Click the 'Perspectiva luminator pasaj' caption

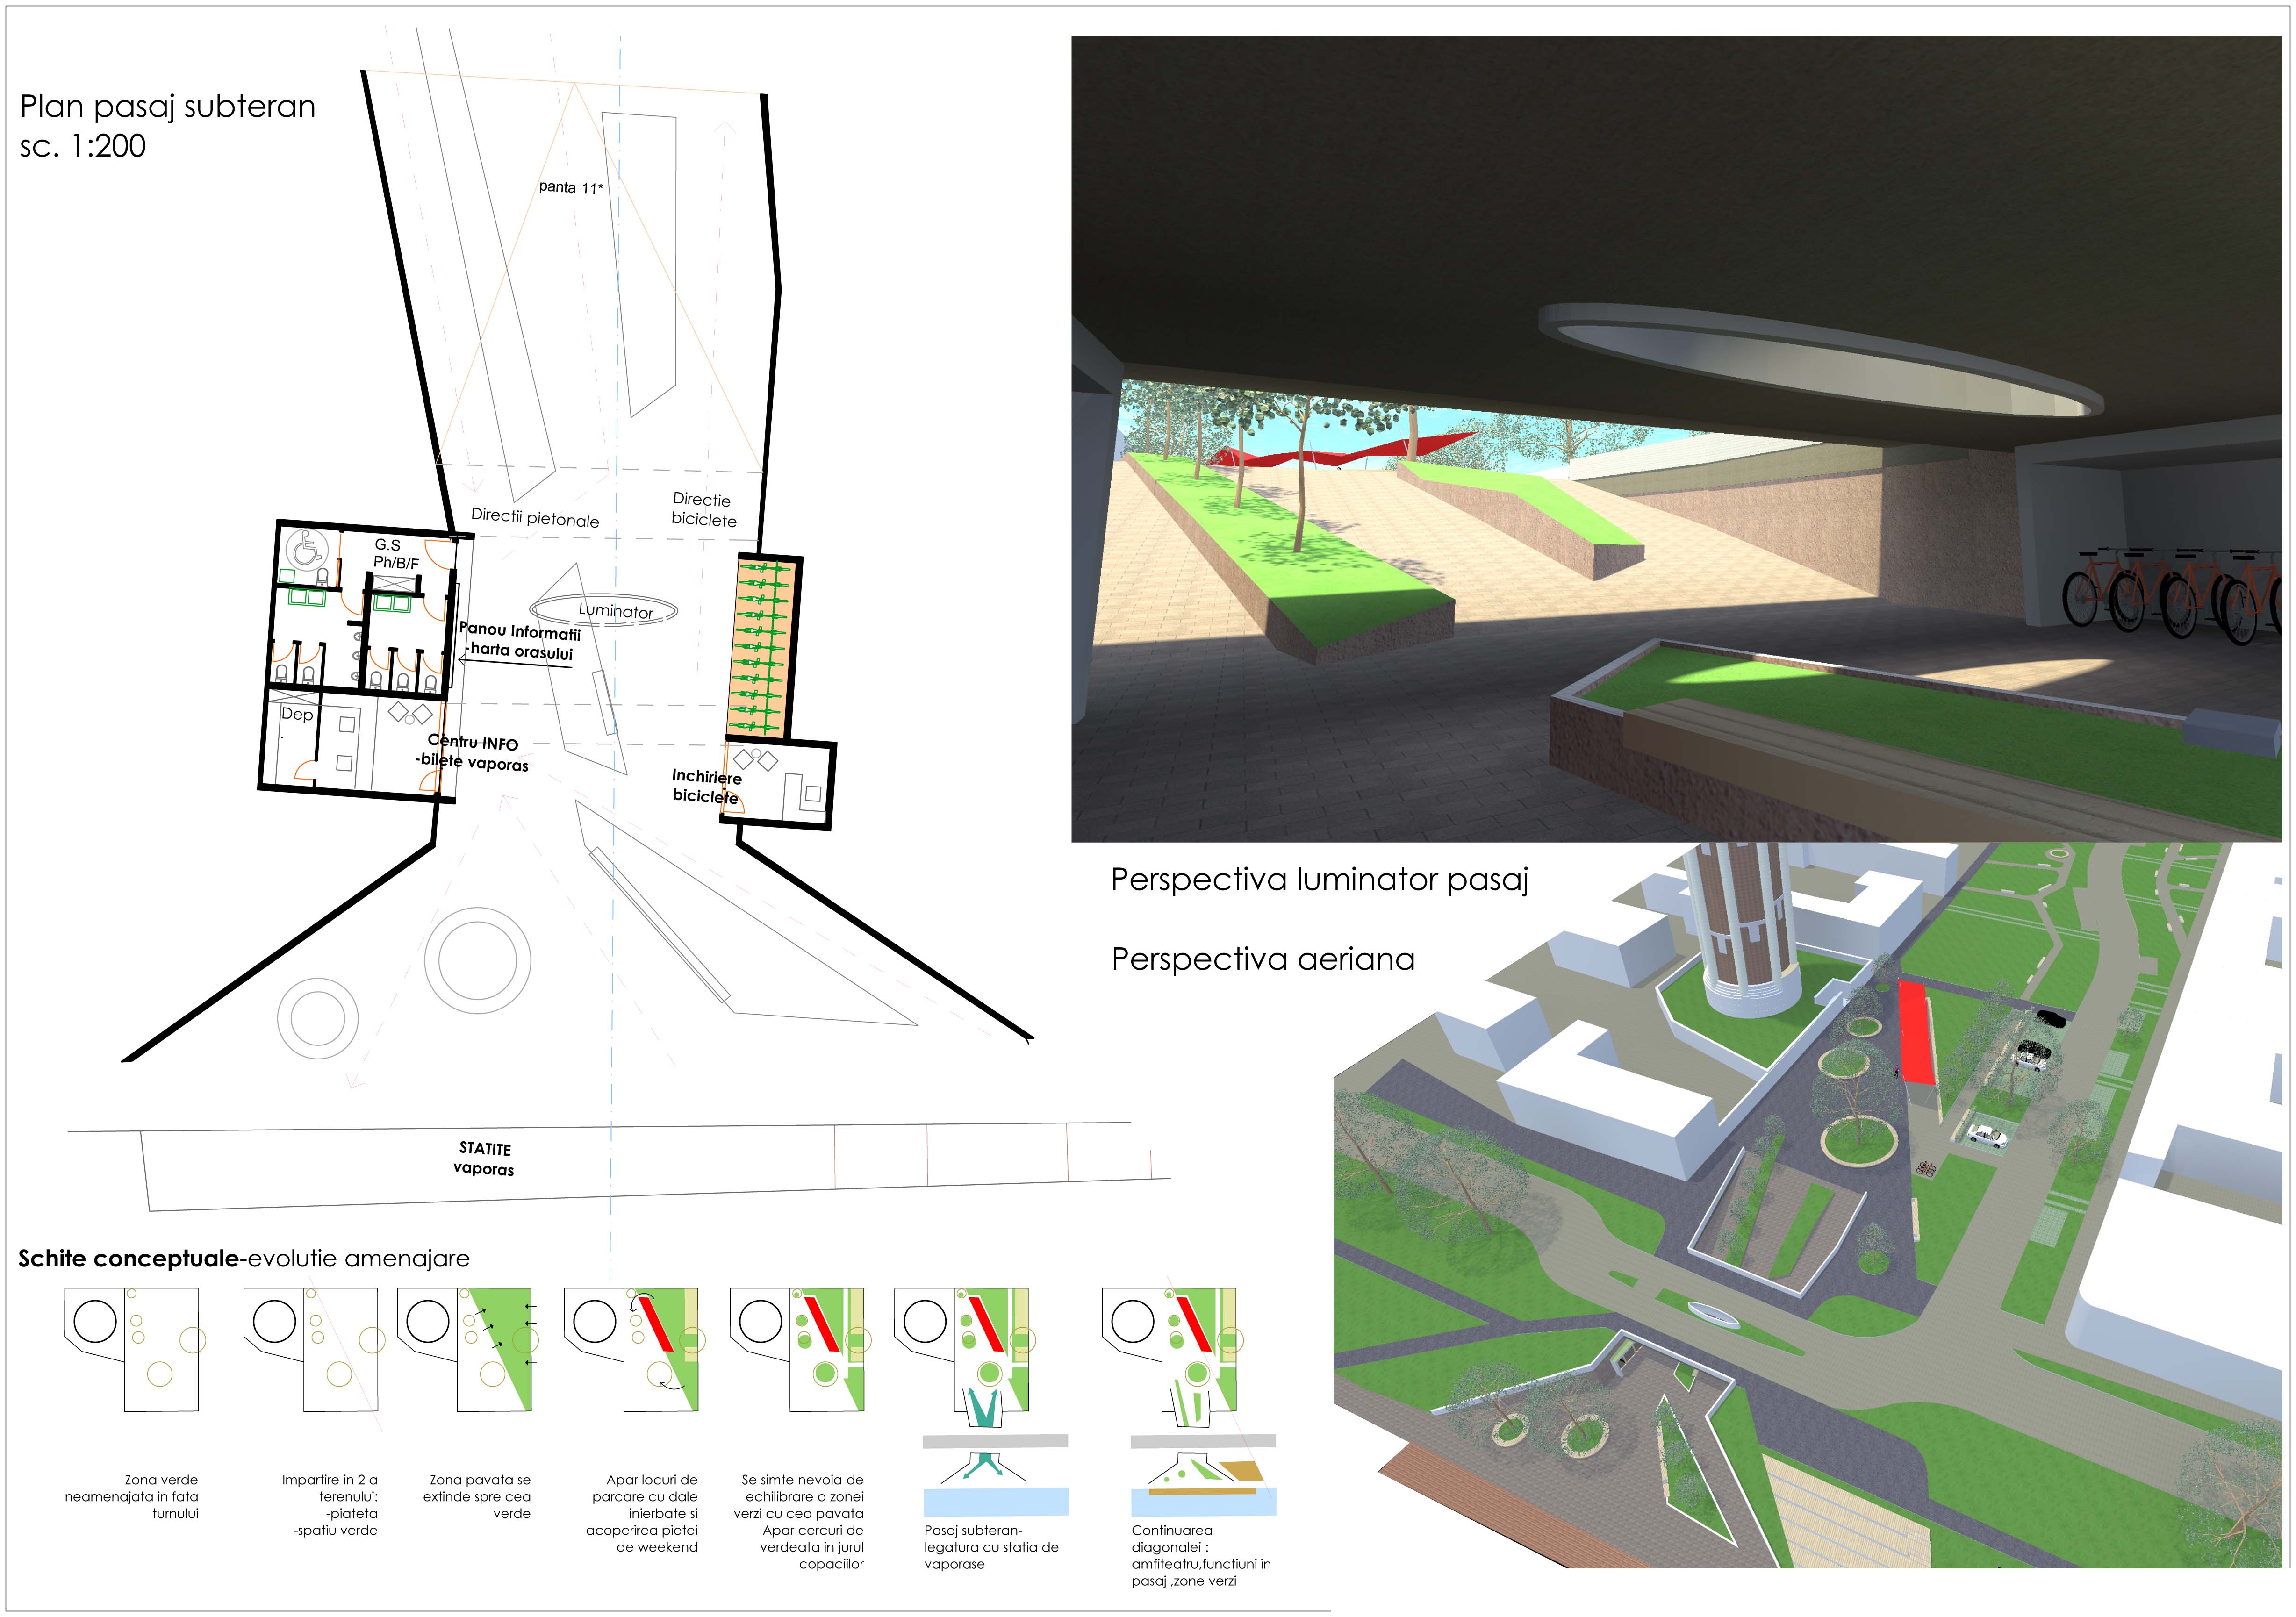(x=1319, y=880)
